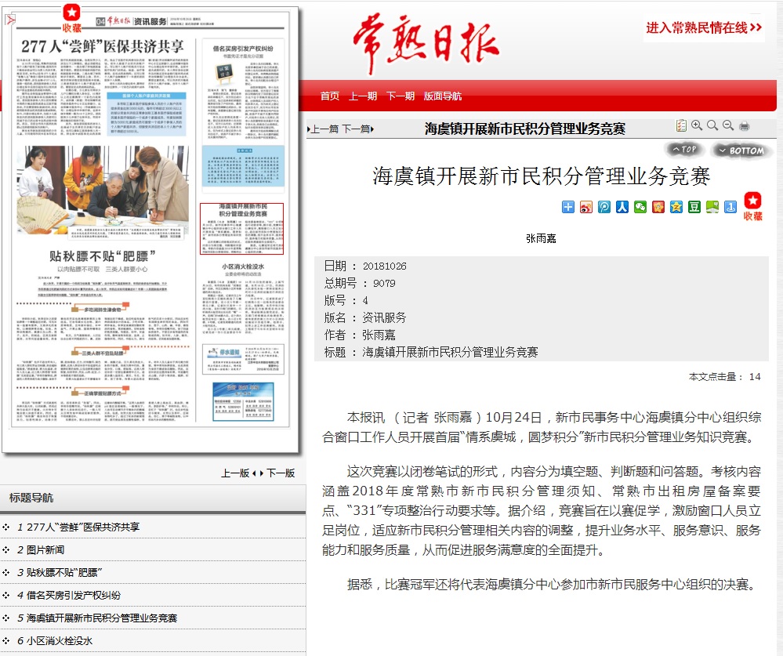Open more share options via blue plus icon
Image resolution: width=783 pixels, height=656 pixels.
coord(567,207)
